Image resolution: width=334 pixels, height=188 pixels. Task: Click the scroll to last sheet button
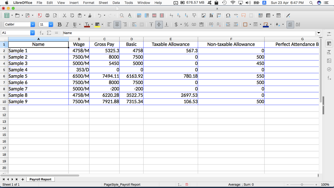click(x=17, y=179)
